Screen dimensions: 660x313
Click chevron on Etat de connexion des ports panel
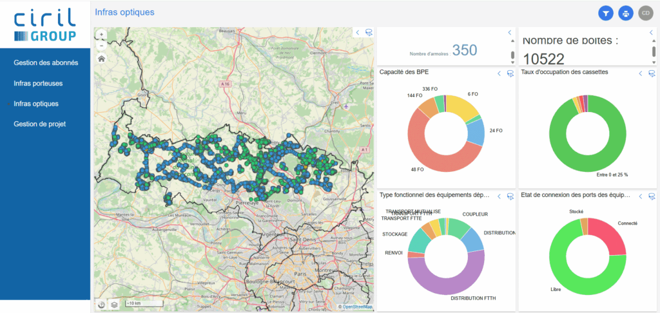(641, 196)
